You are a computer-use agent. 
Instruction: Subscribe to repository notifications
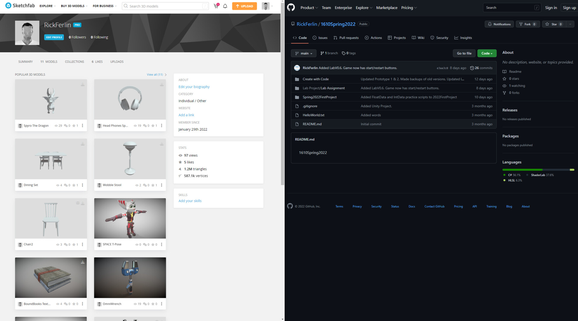click(499, 24)
